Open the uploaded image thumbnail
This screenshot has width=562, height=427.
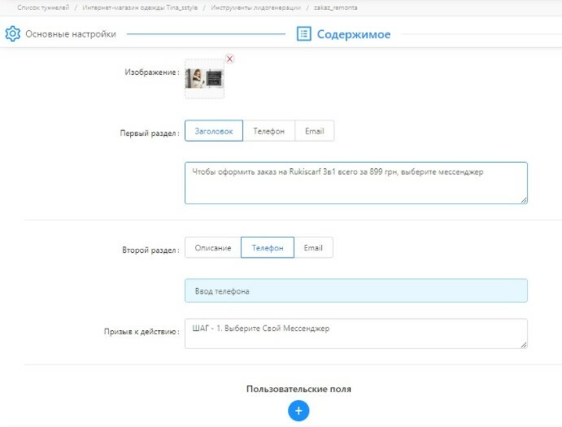[x=204, y=79]
